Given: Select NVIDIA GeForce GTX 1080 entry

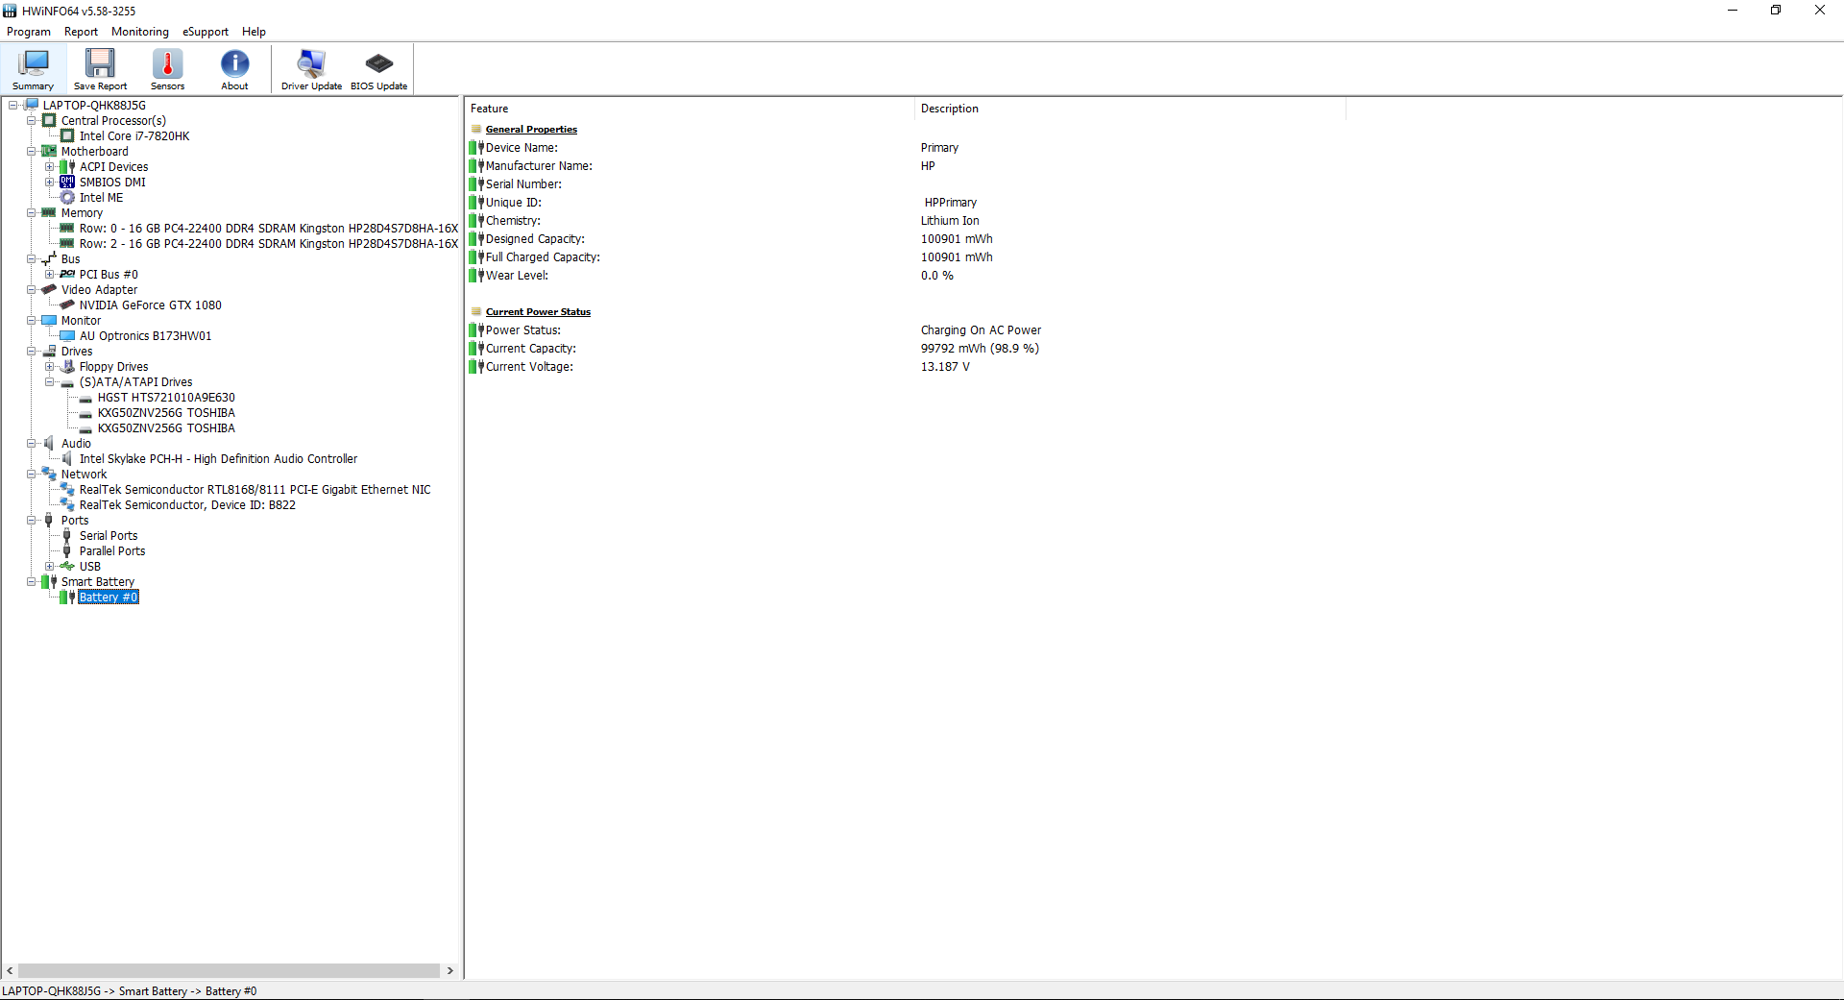Looking at the screenshot, I should coord(151,305).
